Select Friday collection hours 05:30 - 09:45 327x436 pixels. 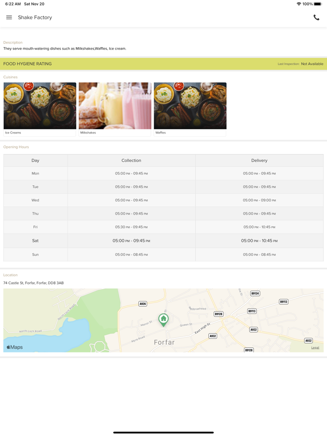(x=131, y=227)
